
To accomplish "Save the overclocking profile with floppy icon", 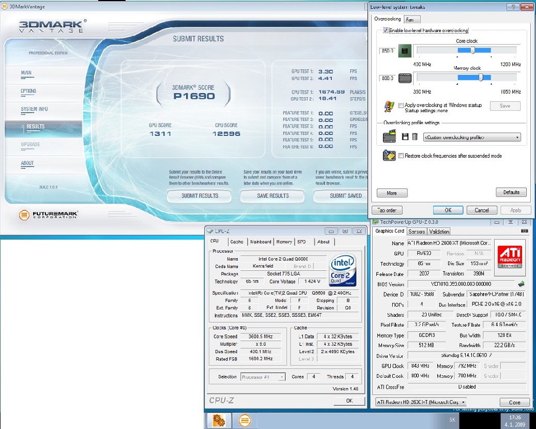I will click(x=405, y=137).
